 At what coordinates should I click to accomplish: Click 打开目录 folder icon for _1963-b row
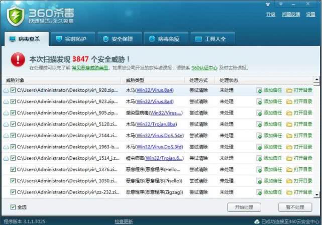point(289,147)
